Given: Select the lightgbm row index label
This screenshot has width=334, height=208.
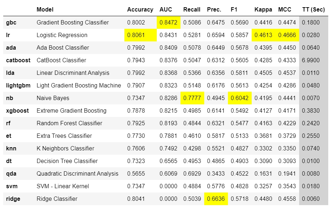Looking at the screenshot, I should [18, 85].
